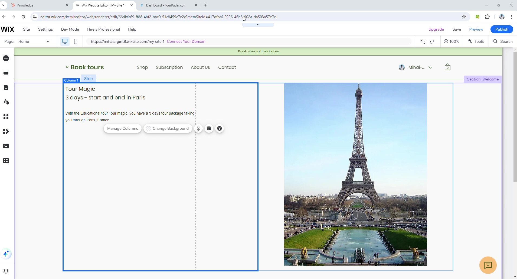Open the Site Pages and Menu panel

6,87
